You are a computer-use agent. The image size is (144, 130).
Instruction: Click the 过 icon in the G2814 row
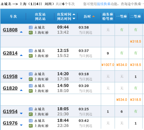[31, 51]
